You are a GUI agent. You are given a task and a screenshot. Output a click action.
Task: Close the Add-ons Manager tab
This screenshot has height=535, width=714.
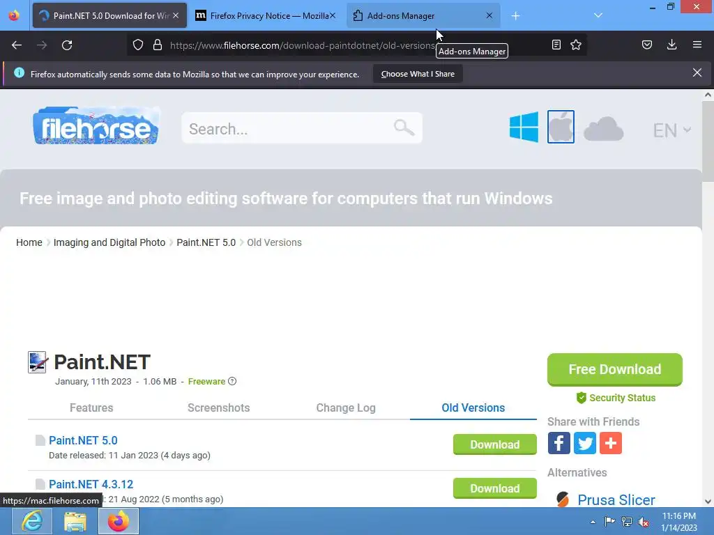489,15
